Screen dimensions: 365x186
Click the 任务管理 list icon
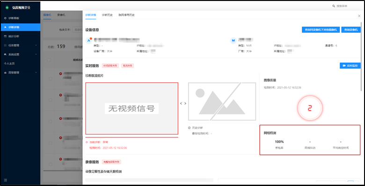[5, 45]
